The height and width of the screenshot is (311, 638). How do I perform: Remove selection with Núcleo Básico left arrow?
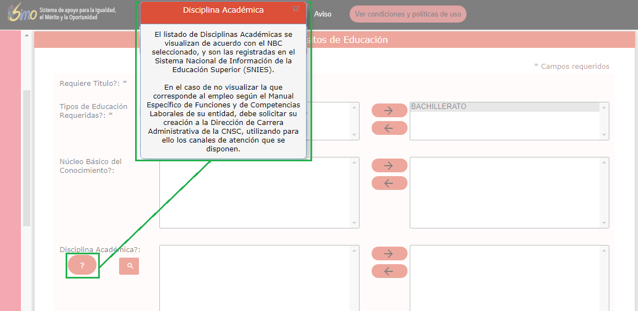click(x=389, y=183)
